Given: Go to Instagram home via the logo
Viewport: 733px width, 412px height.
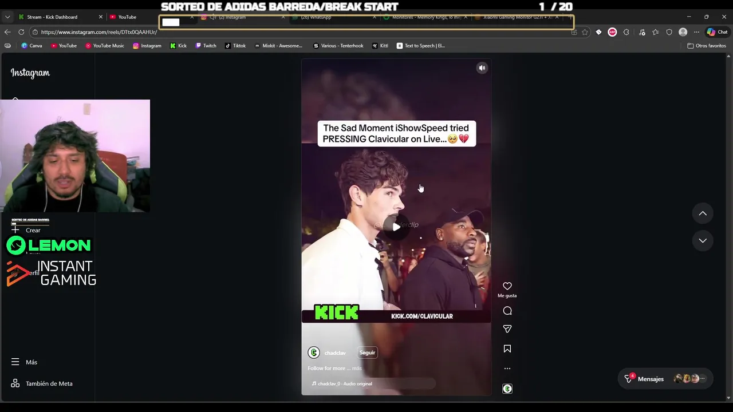Looking at the screenshot, I should pos(30,73).
